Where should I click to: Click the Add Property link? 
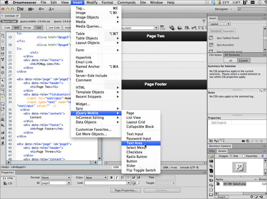pos(219,122)
